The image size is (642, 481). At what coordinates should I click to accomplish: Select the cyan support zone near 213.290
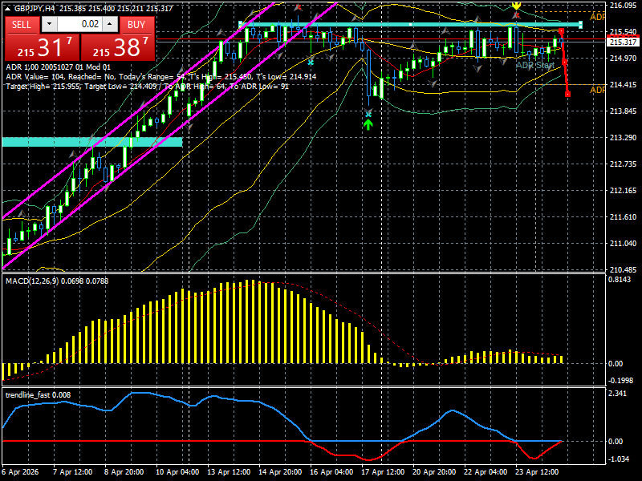(x=92, y=142)
